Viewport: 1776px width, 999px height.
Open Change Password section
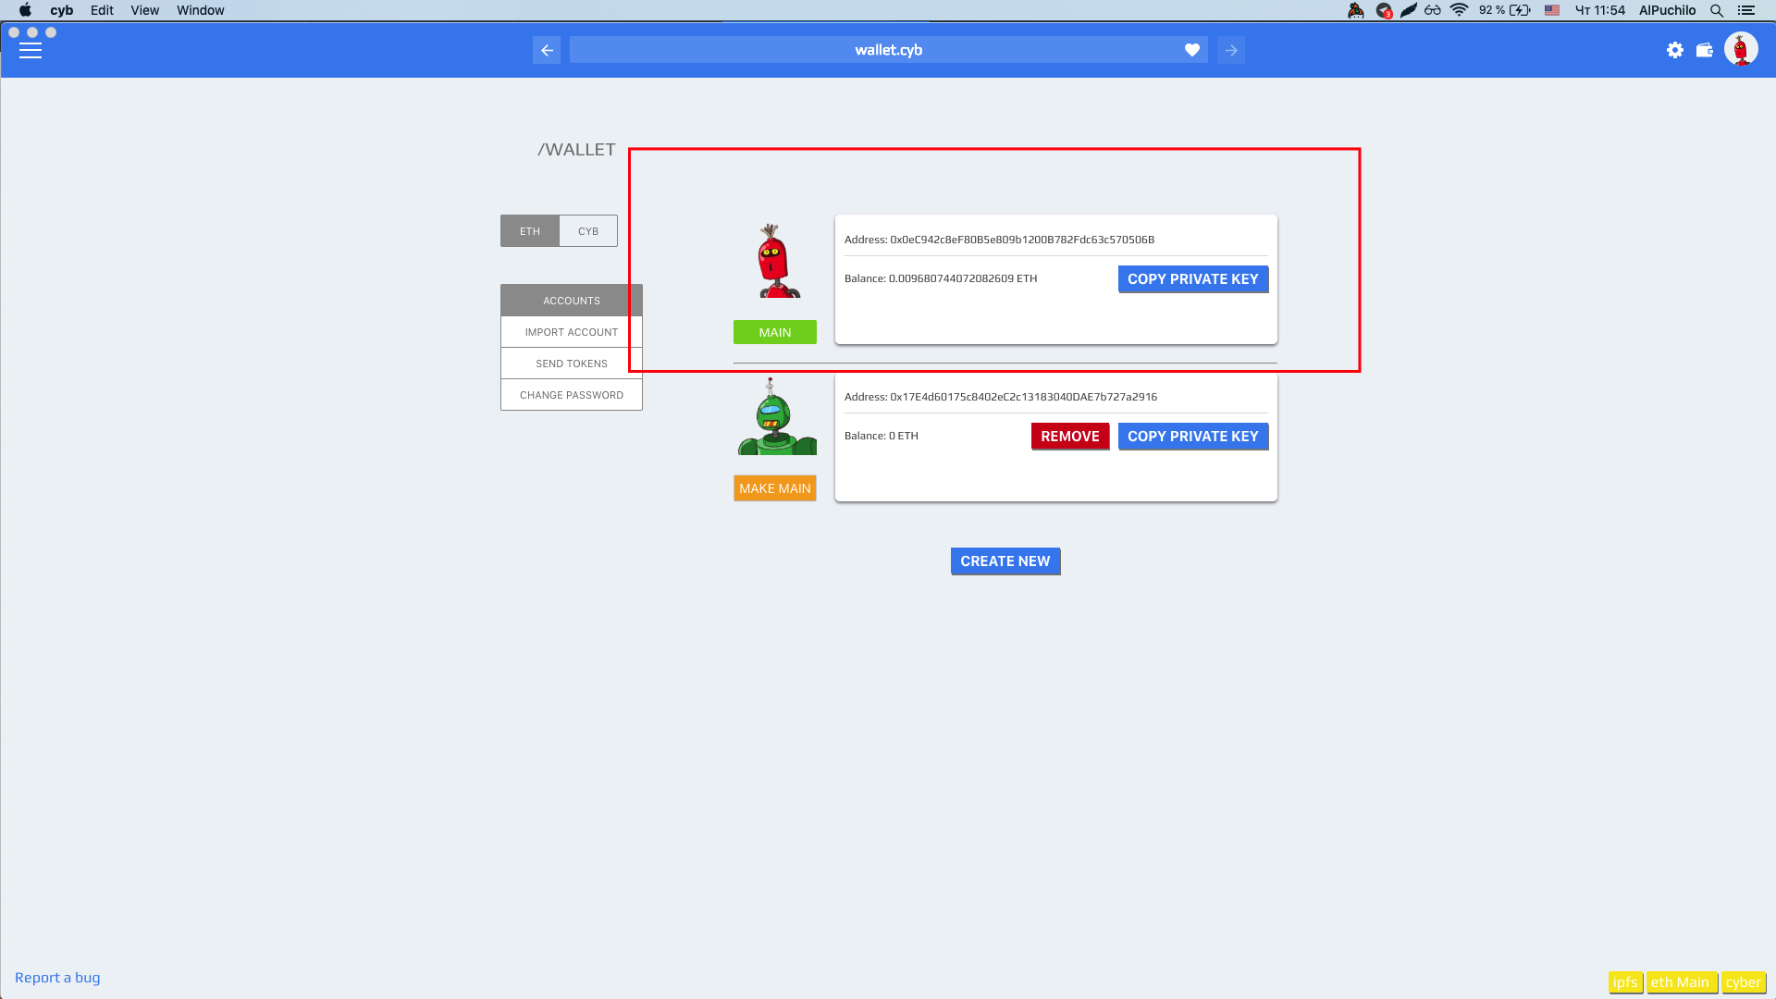tap(571, 395)
